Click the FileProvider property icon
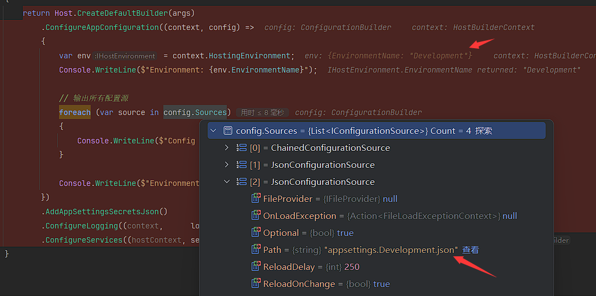This screenshot has width=596, height=296. (x=256, y=199)
